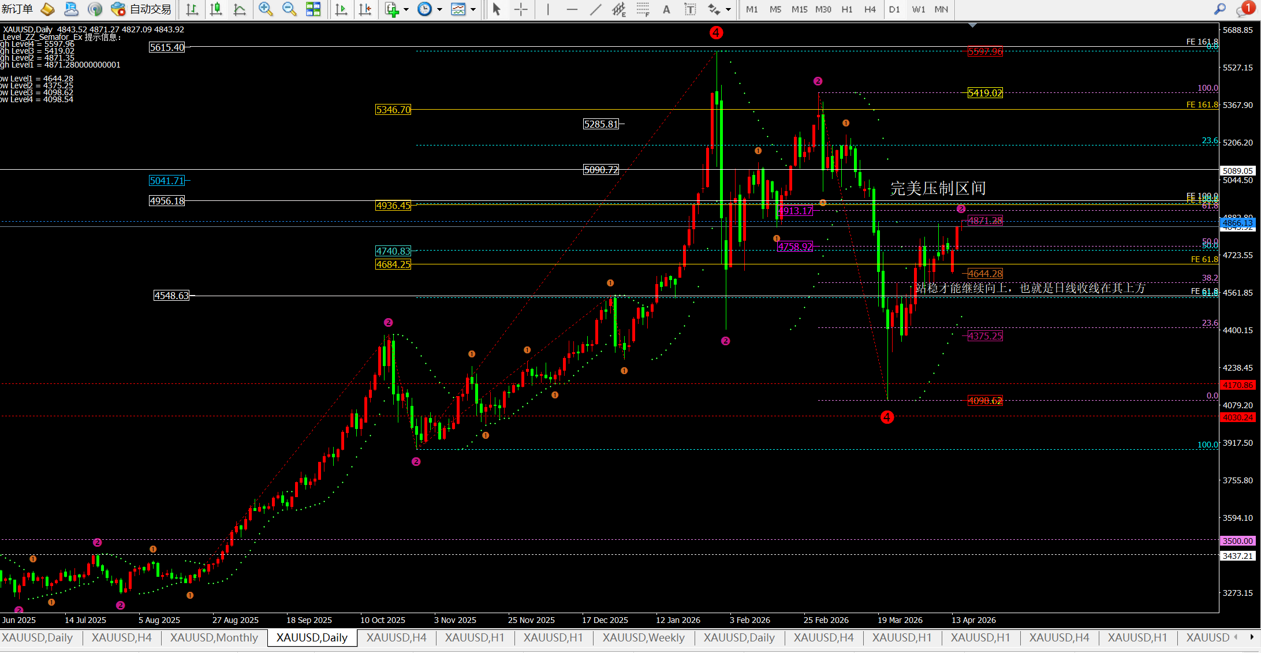Select the Fibonacci retracement tool
Image resolution: width=1261 pixels, height=653 pixels.
(x=643, y=9)
